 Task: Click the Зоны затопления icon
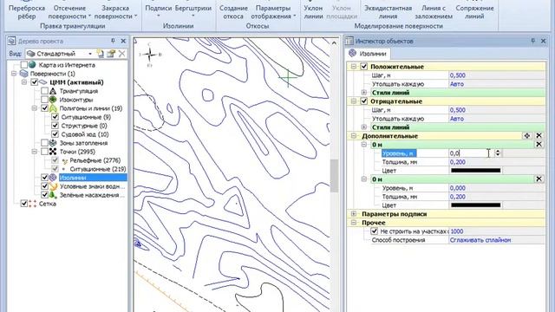53,143
